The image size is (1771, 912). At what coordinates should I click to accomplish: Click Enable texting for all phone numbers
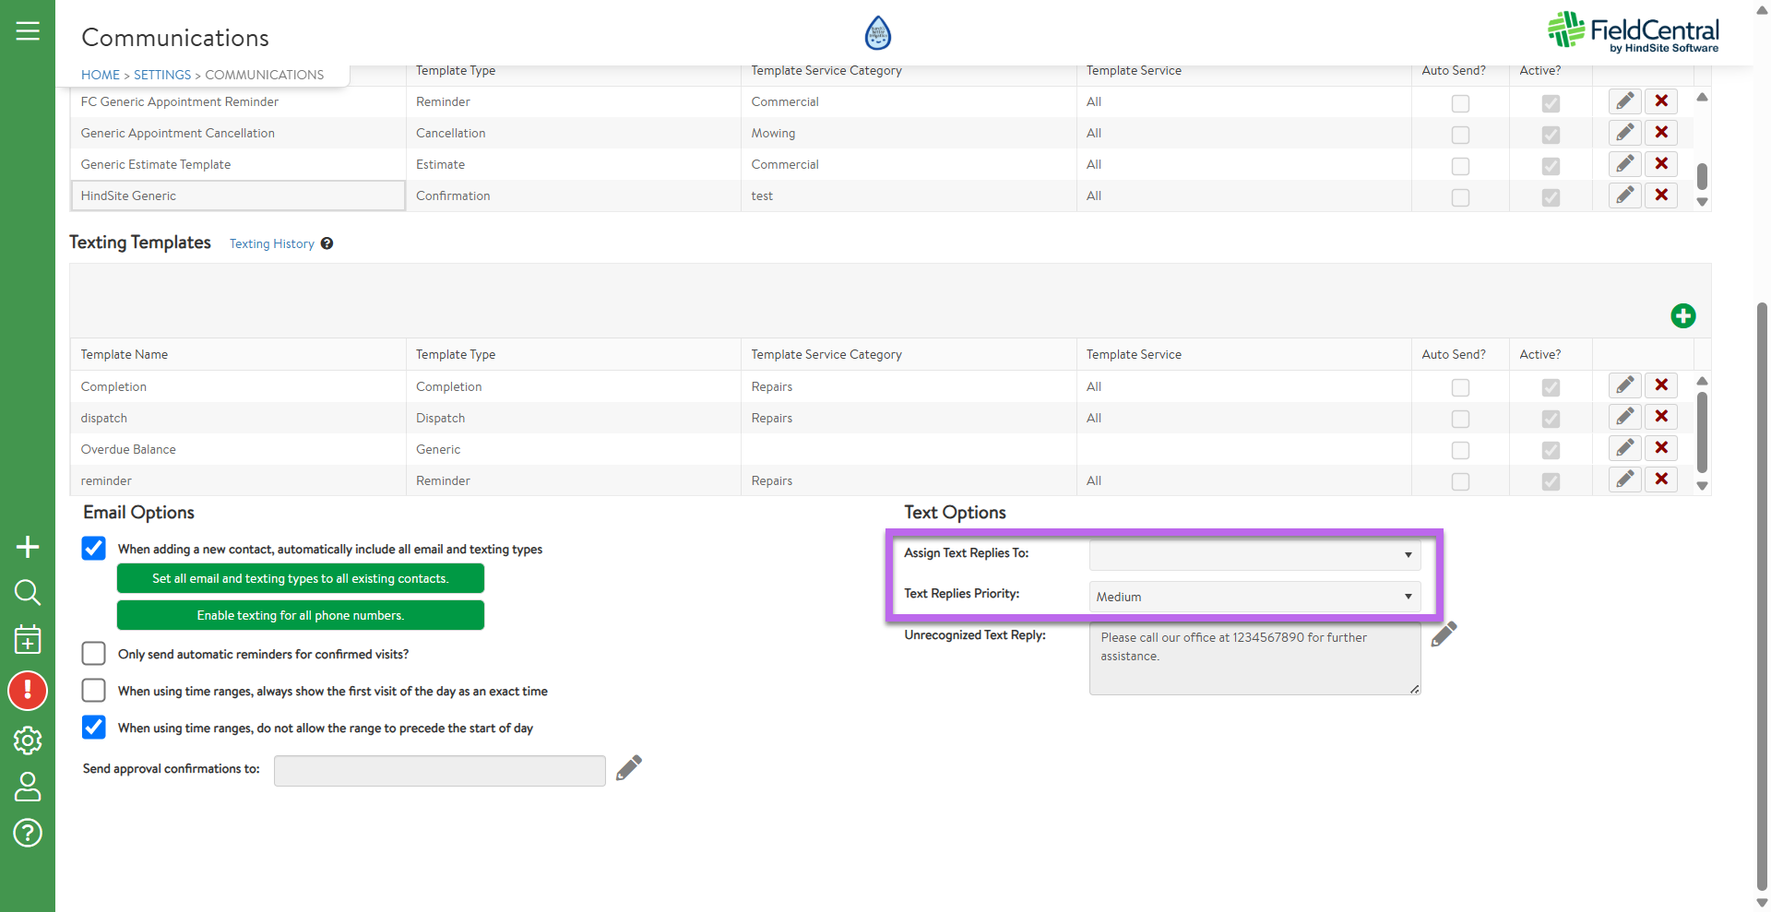click(300, 615)
